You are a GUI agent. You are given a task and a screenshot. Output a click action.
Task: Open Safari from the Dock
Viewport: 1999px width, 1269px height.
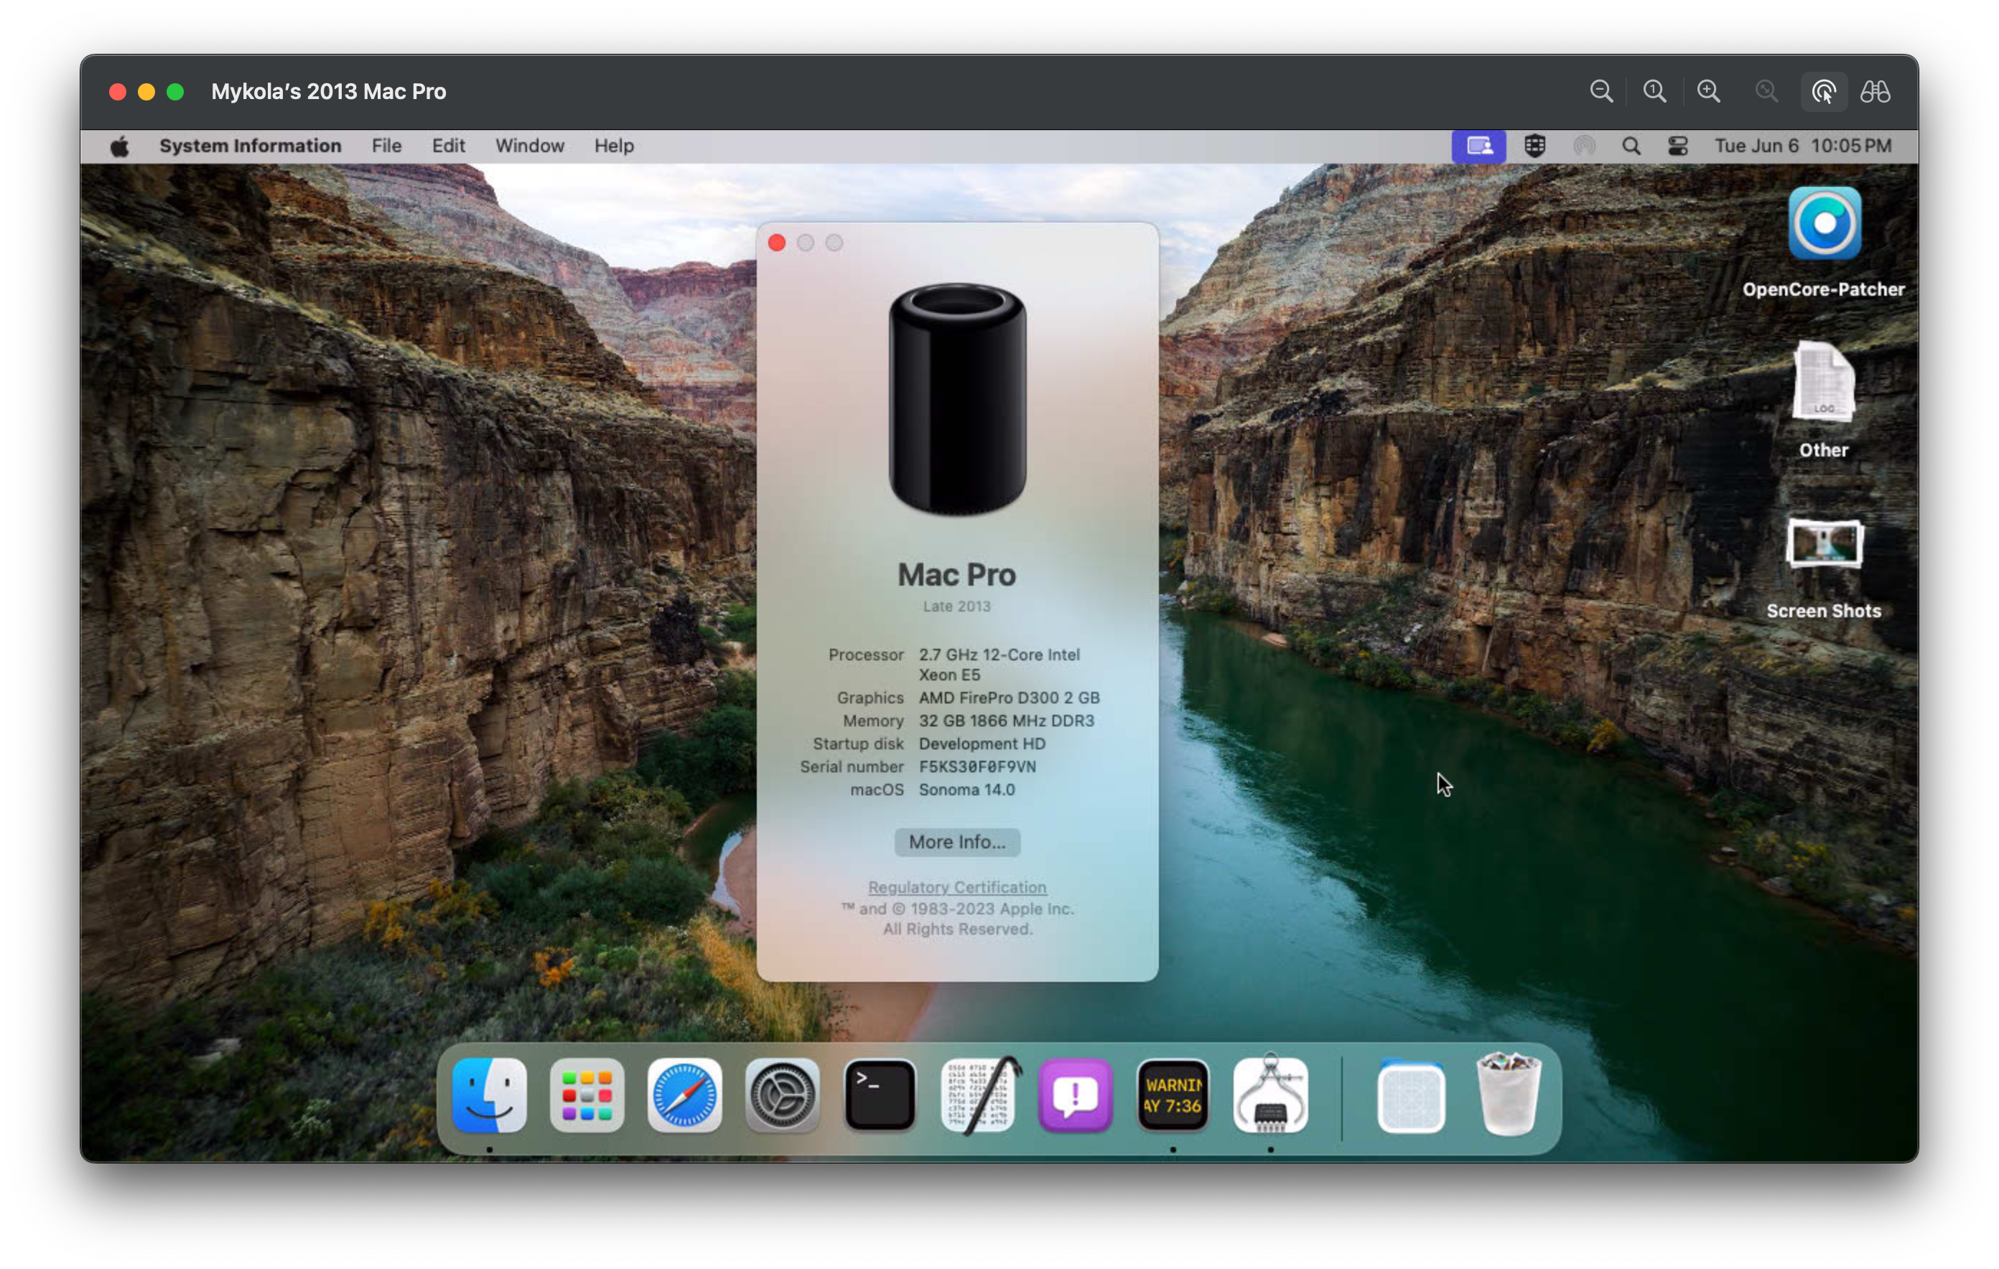pyautogui.click(x=684, y=1095)
